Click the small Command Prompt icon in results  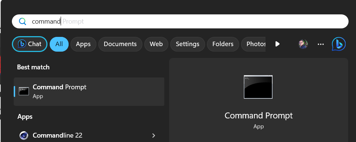coord(24,91)
